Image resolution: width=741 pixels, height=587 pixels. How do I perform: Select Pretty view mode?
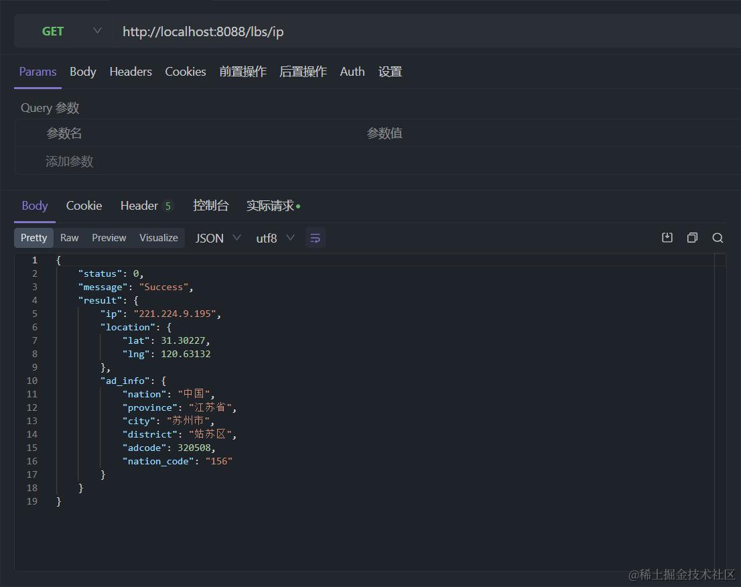tap(33, 238)
